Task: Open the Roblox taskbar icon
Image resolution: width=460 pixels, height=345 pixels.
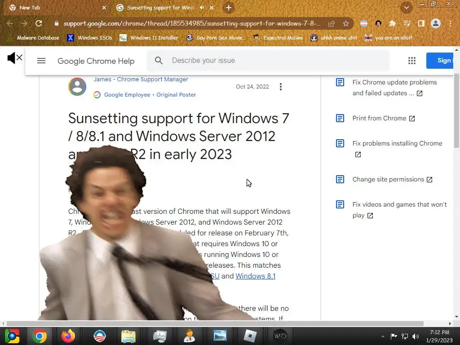Action: 250,336
